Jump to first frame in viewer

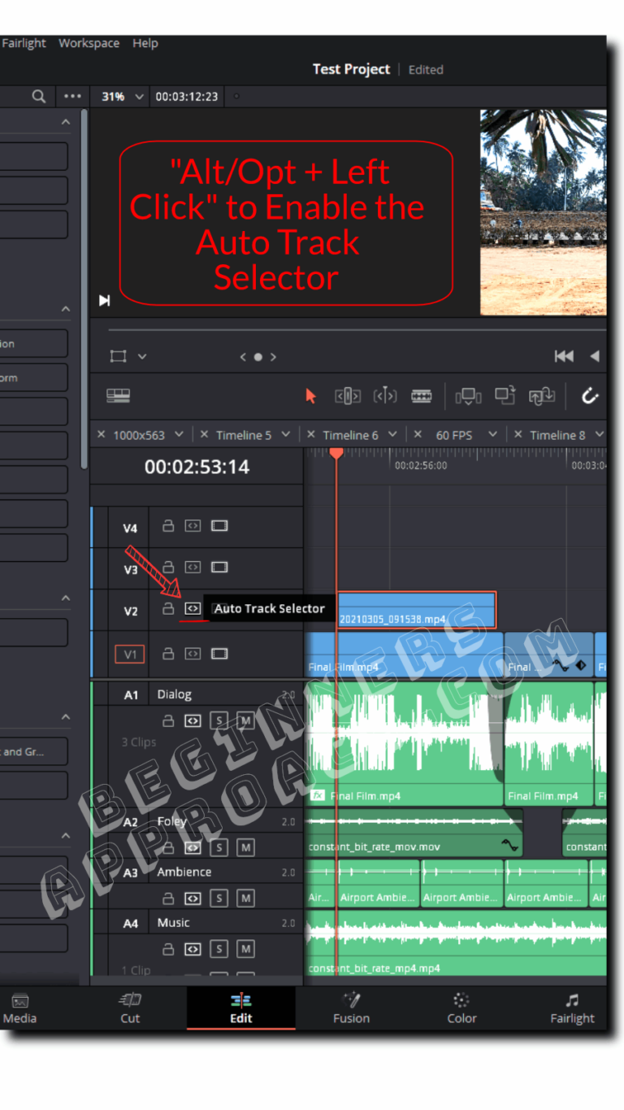click(564, 356)
